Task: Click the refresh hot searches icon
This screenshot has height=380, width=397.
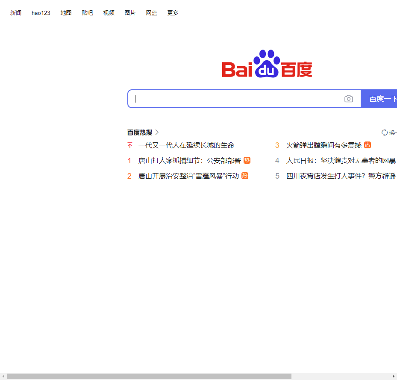Action: [384, 133]
